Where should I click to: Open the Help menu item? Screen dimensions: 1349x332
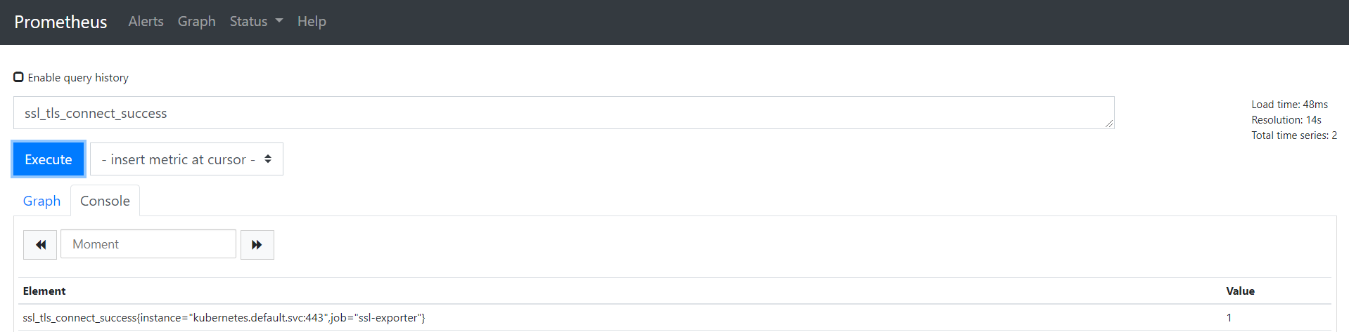[x=312, y=21]
